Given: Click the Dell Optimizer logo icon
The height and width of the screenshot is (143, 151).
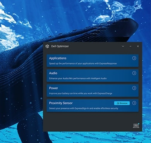Looking at the screenshot, I should (x=47, y=46).
